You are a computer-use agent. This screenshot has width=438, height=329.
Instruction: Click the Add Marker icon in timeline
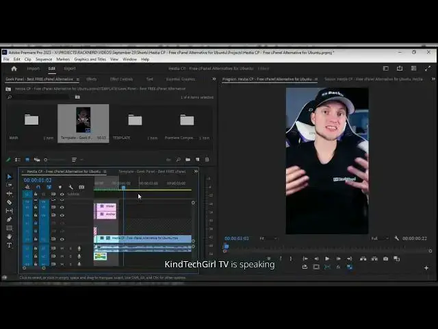pyautogui.click(x=60, y=187)
